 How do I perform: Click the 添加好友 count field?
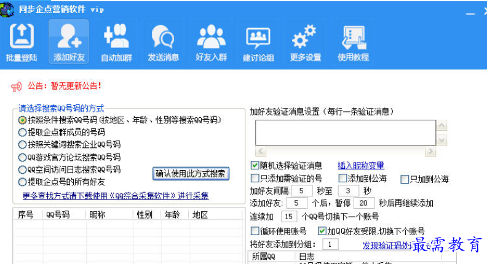click(296, 203)
